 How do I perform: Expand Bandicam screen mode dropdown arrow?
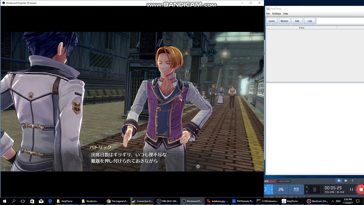(x=272, y=189)
